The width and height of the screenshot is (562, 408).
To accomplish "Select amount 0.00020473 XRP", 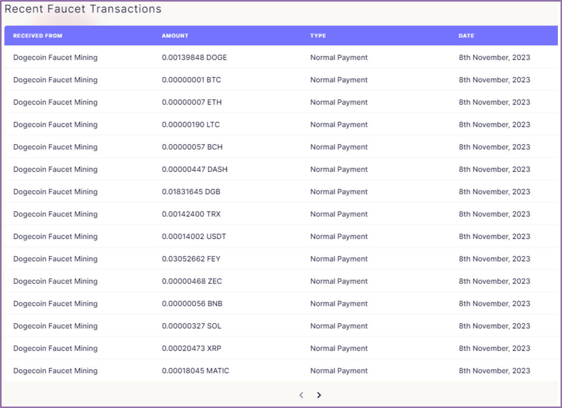I will (x=191, y=349).
